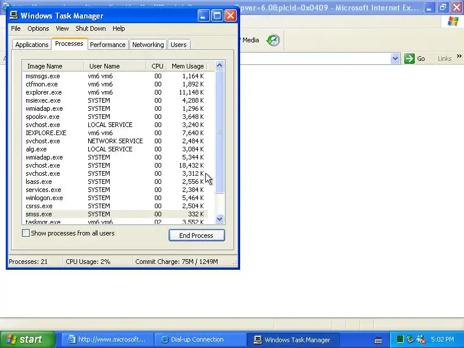Sort by the User Name column header
Screen dimensions: 464x348
pyautogui.click(x=115, y=66)
